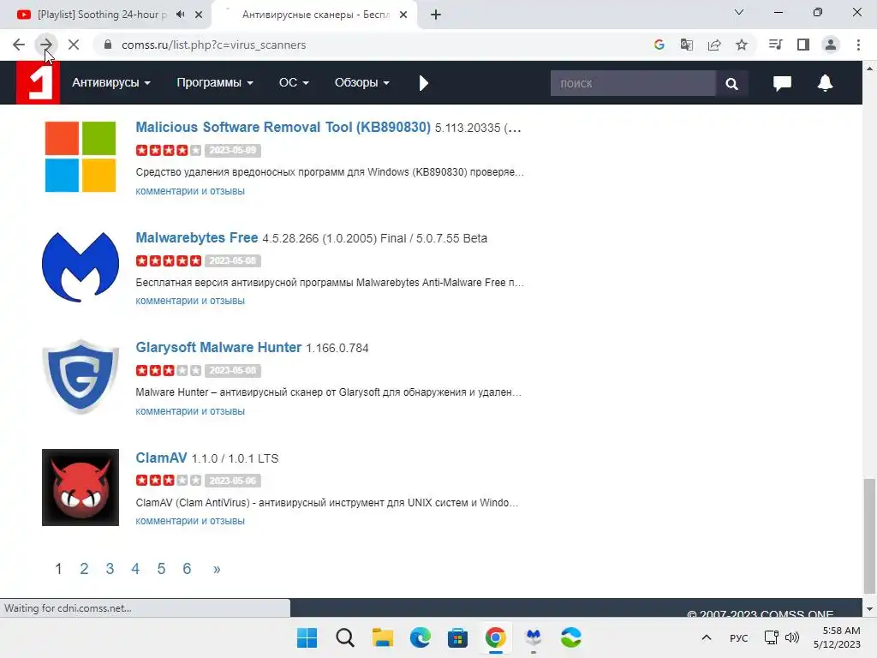Open notifications bell icon
The image size is (877, 658).
pos(825,83)
